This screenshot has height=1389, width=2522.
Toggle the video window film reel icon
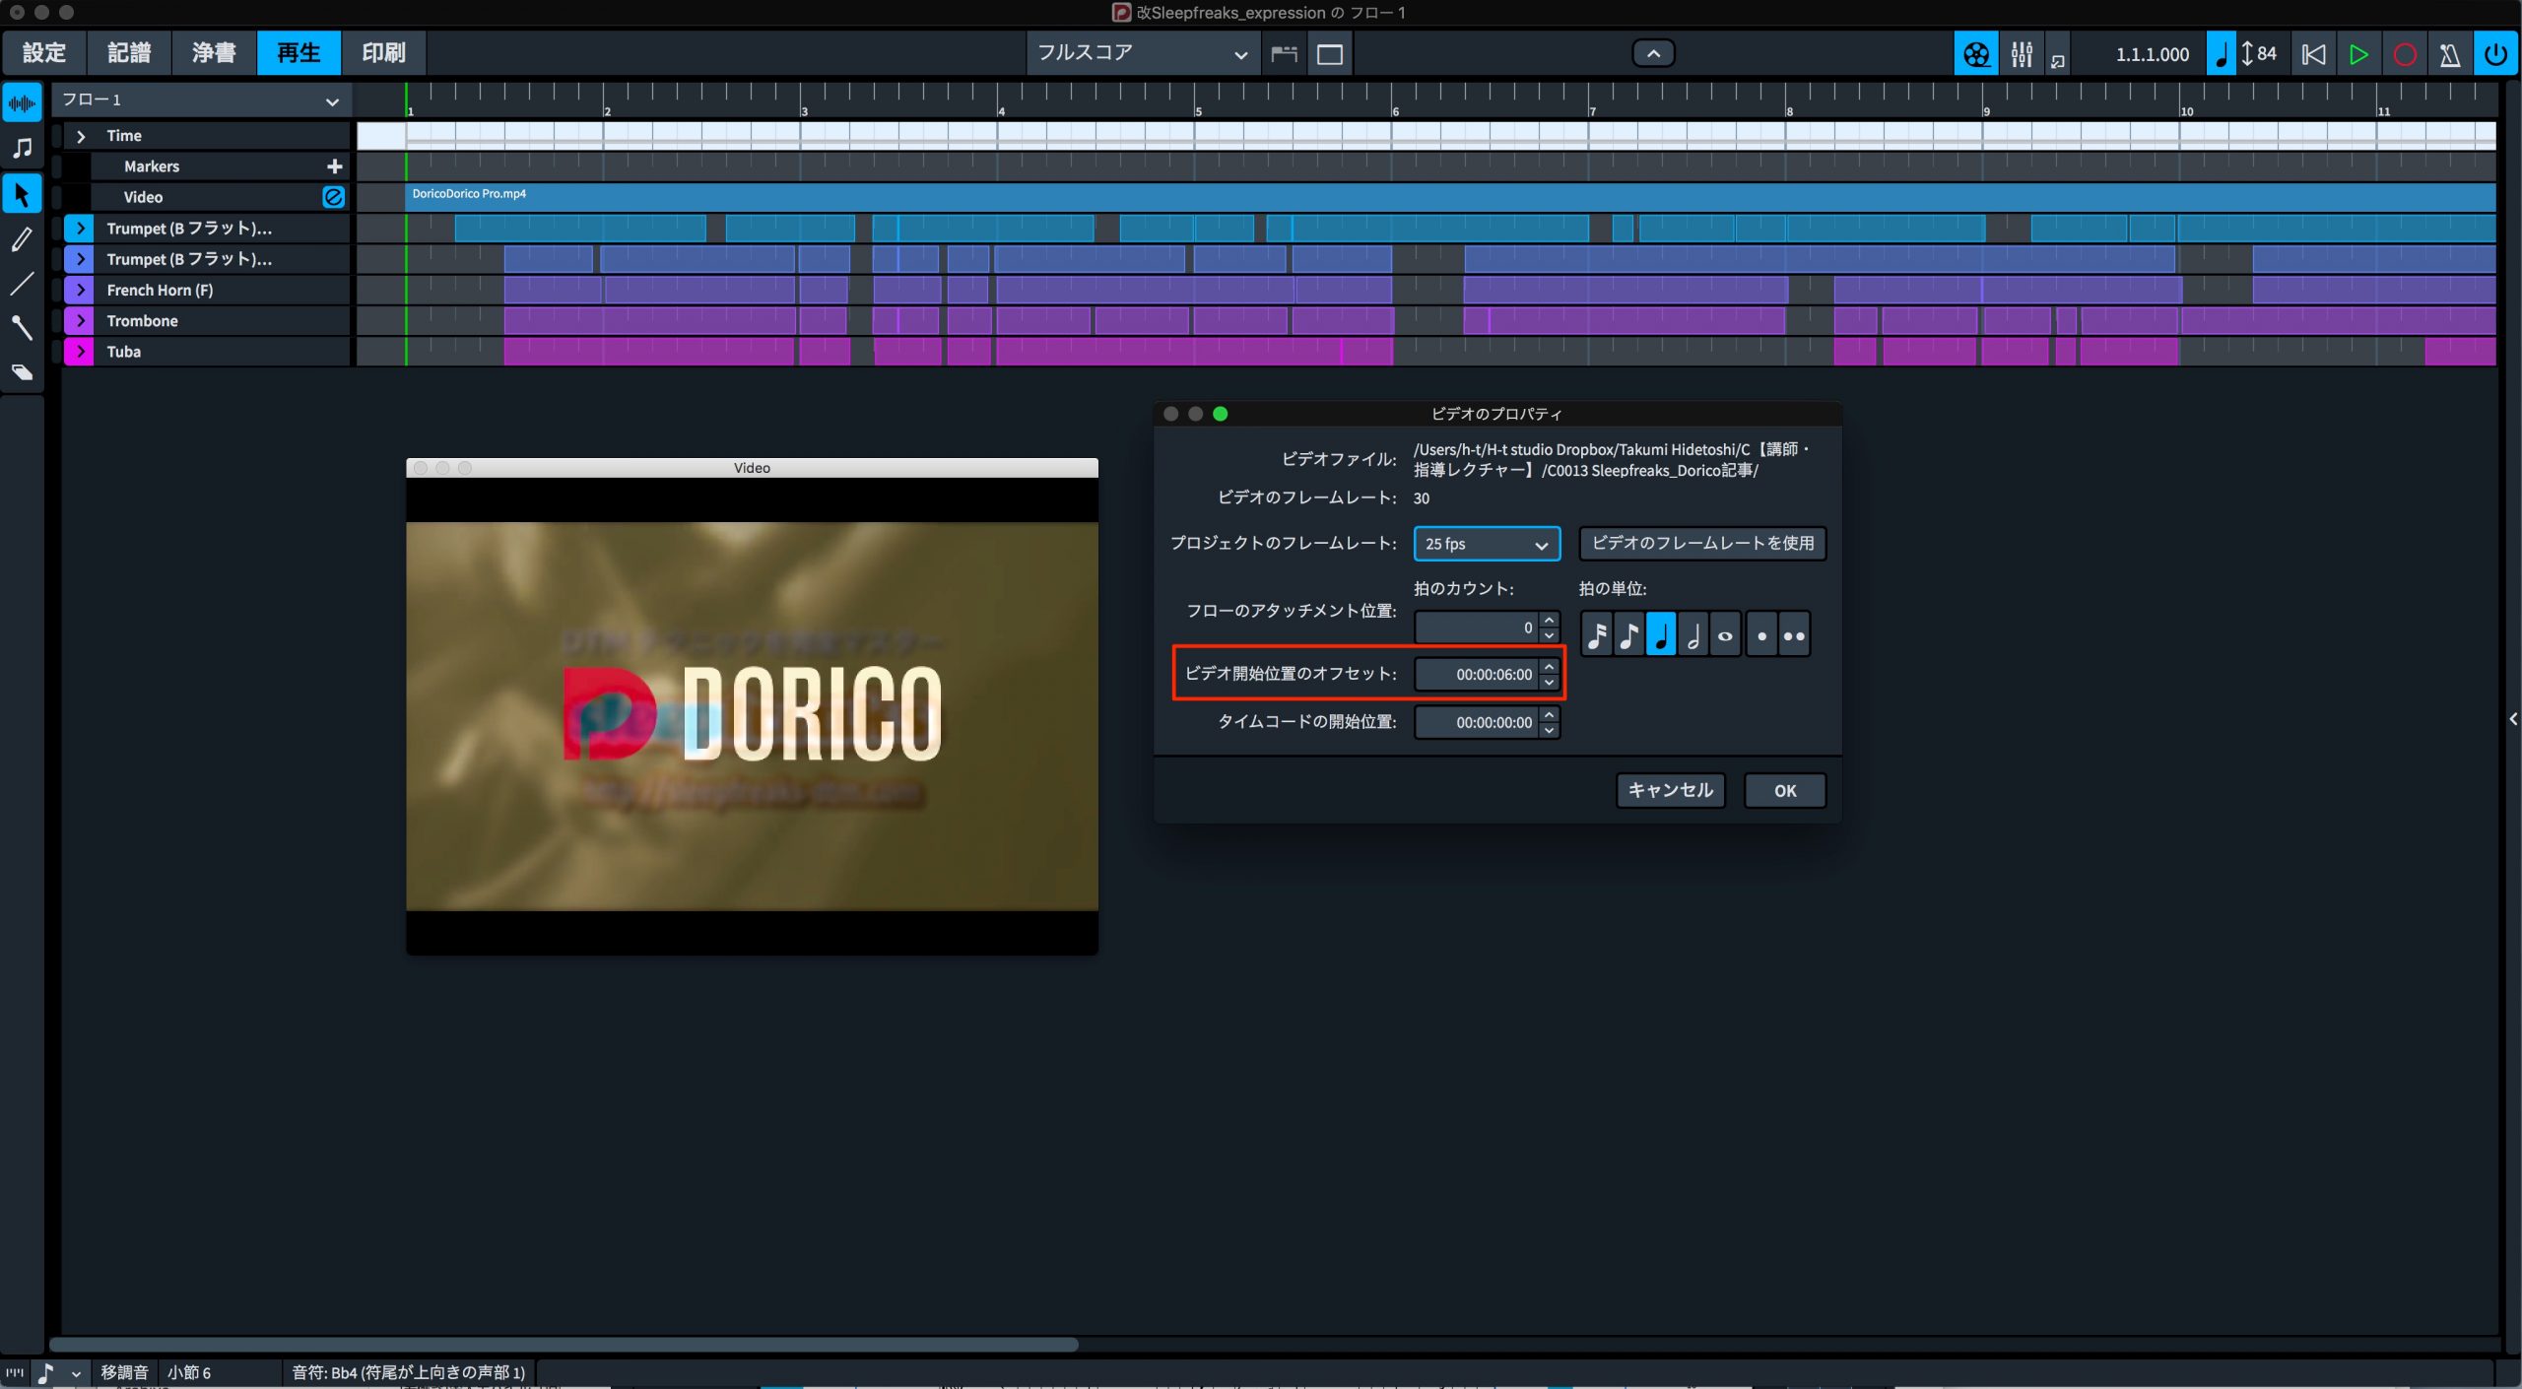click(x=1976, y=54)
